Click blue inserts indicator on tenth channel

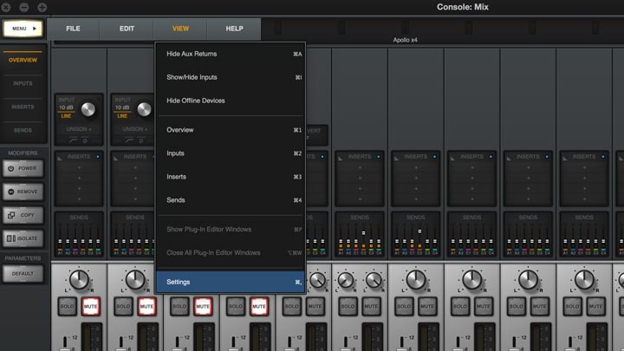603,157
